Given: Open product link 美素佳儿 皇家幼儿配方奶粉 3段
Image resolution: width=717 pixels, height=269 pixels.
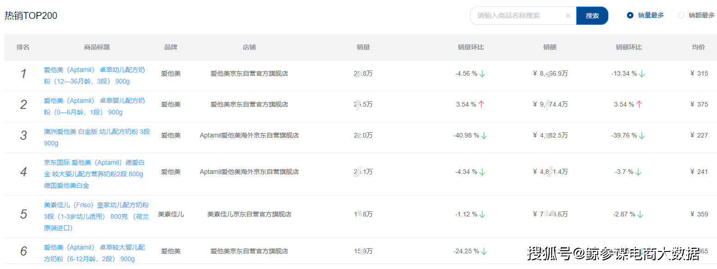Looking at the screenshot, I should click(96, 216).
